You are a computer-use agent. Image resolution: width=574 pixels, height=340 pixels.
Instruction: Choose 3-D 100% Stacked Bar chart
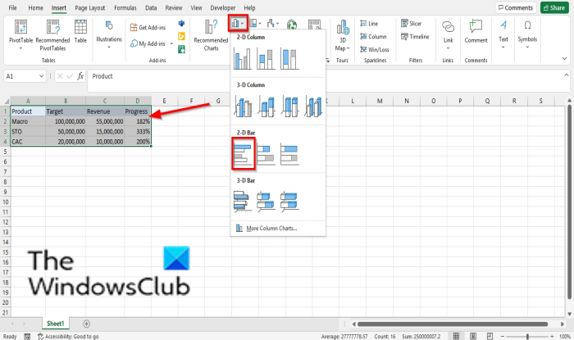pos(289,202)
